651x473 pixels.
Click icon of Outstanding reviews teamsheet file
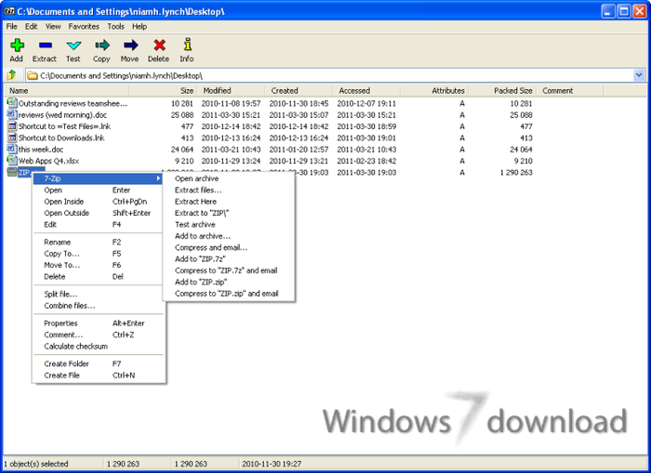[x=11, y=103]
